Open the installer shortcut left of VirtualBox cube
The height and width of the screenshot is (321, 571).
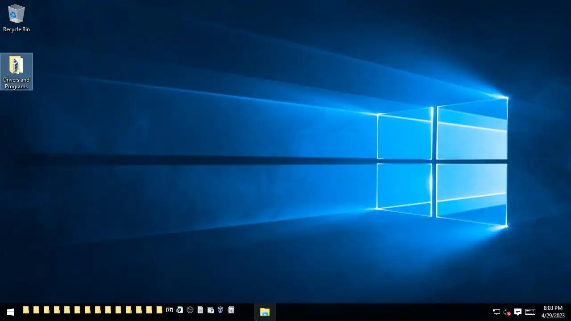[211, 310]
